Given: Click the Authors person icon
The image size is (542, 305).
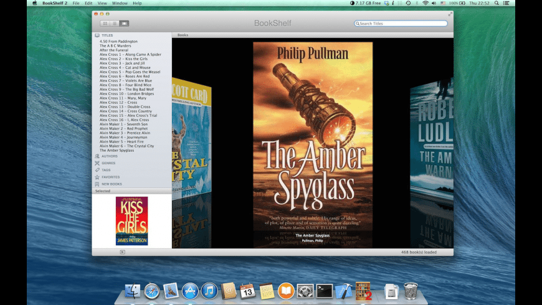Looking at the screenshot, I should pyautogui.click(x=97, y=156).
